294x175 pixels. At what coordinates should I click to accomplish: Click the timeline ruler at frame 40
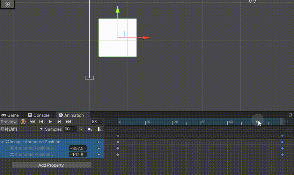point(227,122)
